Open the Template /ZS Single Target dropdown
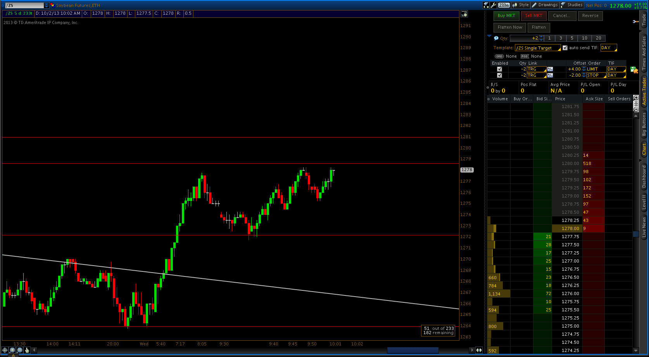 click(538, 48)
